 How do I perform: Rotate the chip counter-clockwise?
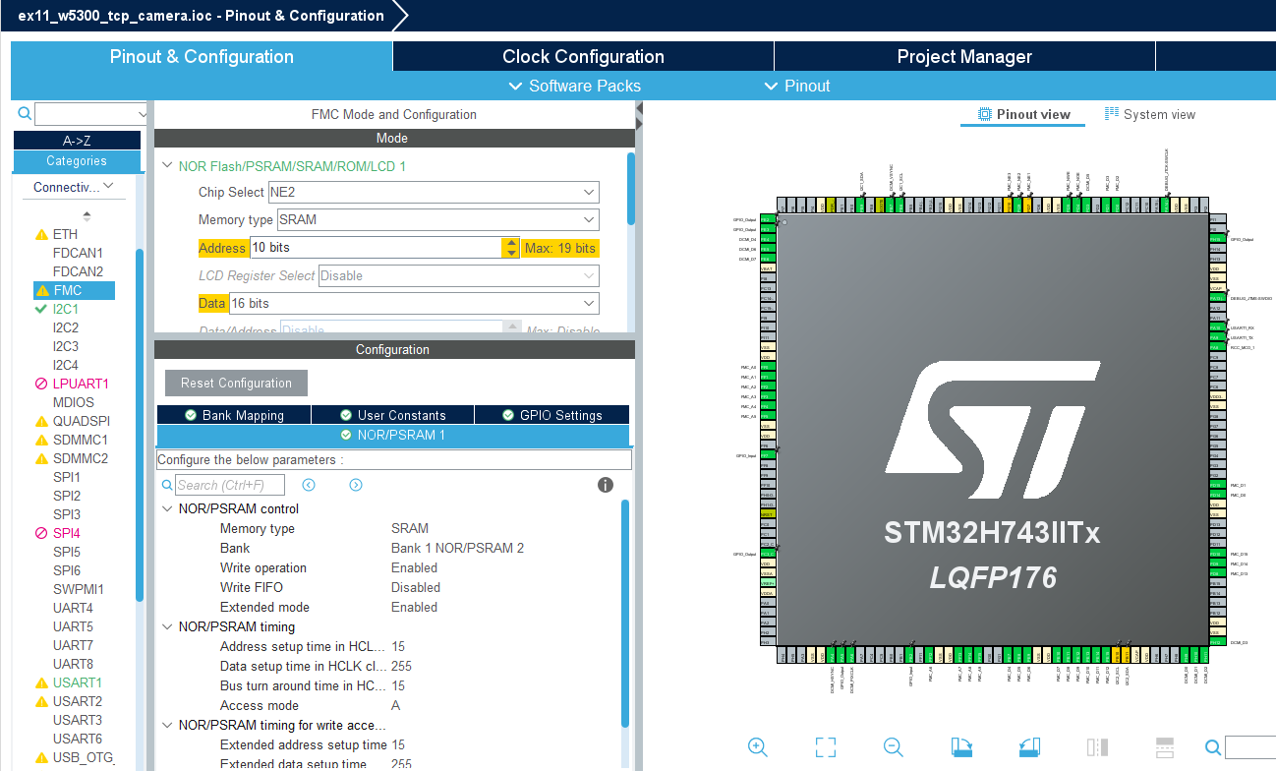tap(1029, 746)
